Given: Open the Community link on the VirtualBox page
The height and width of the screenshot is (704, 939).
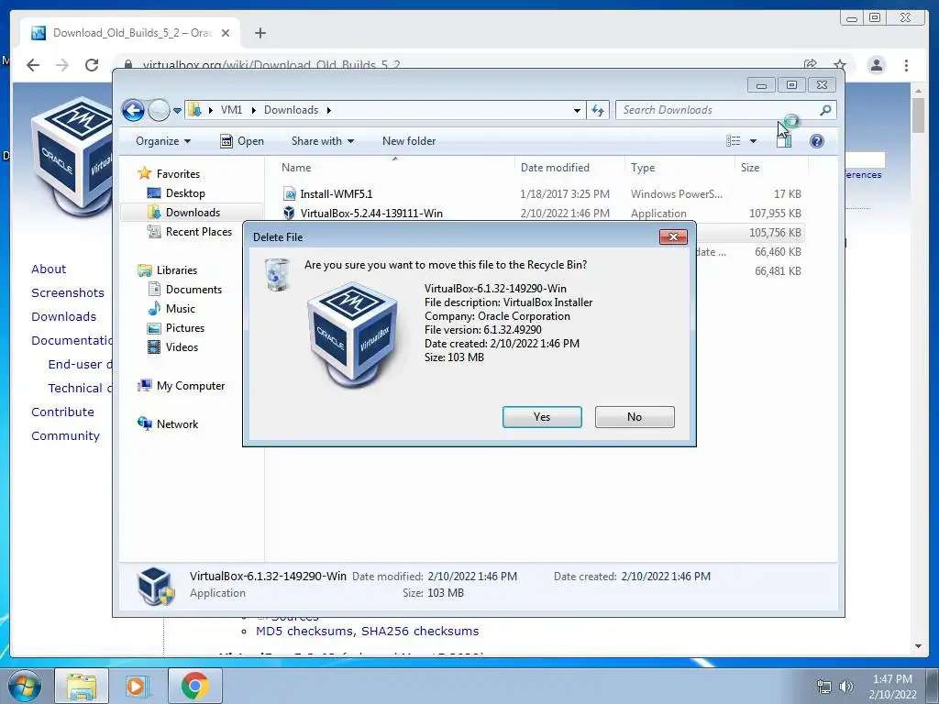Looking at the screenshot, I should tap(65, 435).
